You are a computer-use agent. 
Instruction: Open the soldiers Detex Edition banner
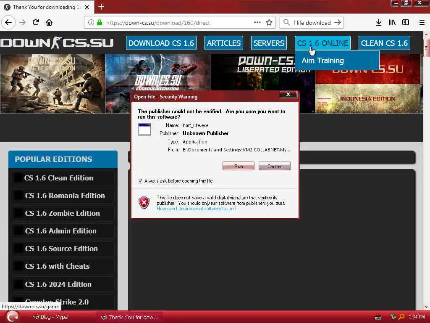(52, 84)
